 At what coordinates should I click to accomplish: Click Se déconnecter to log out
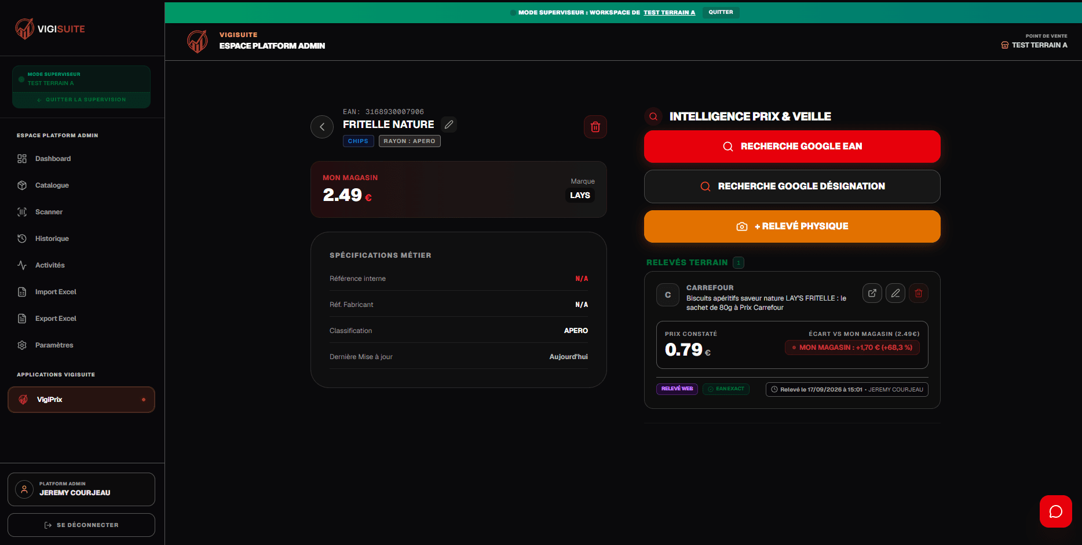click(x=81, y=525)
